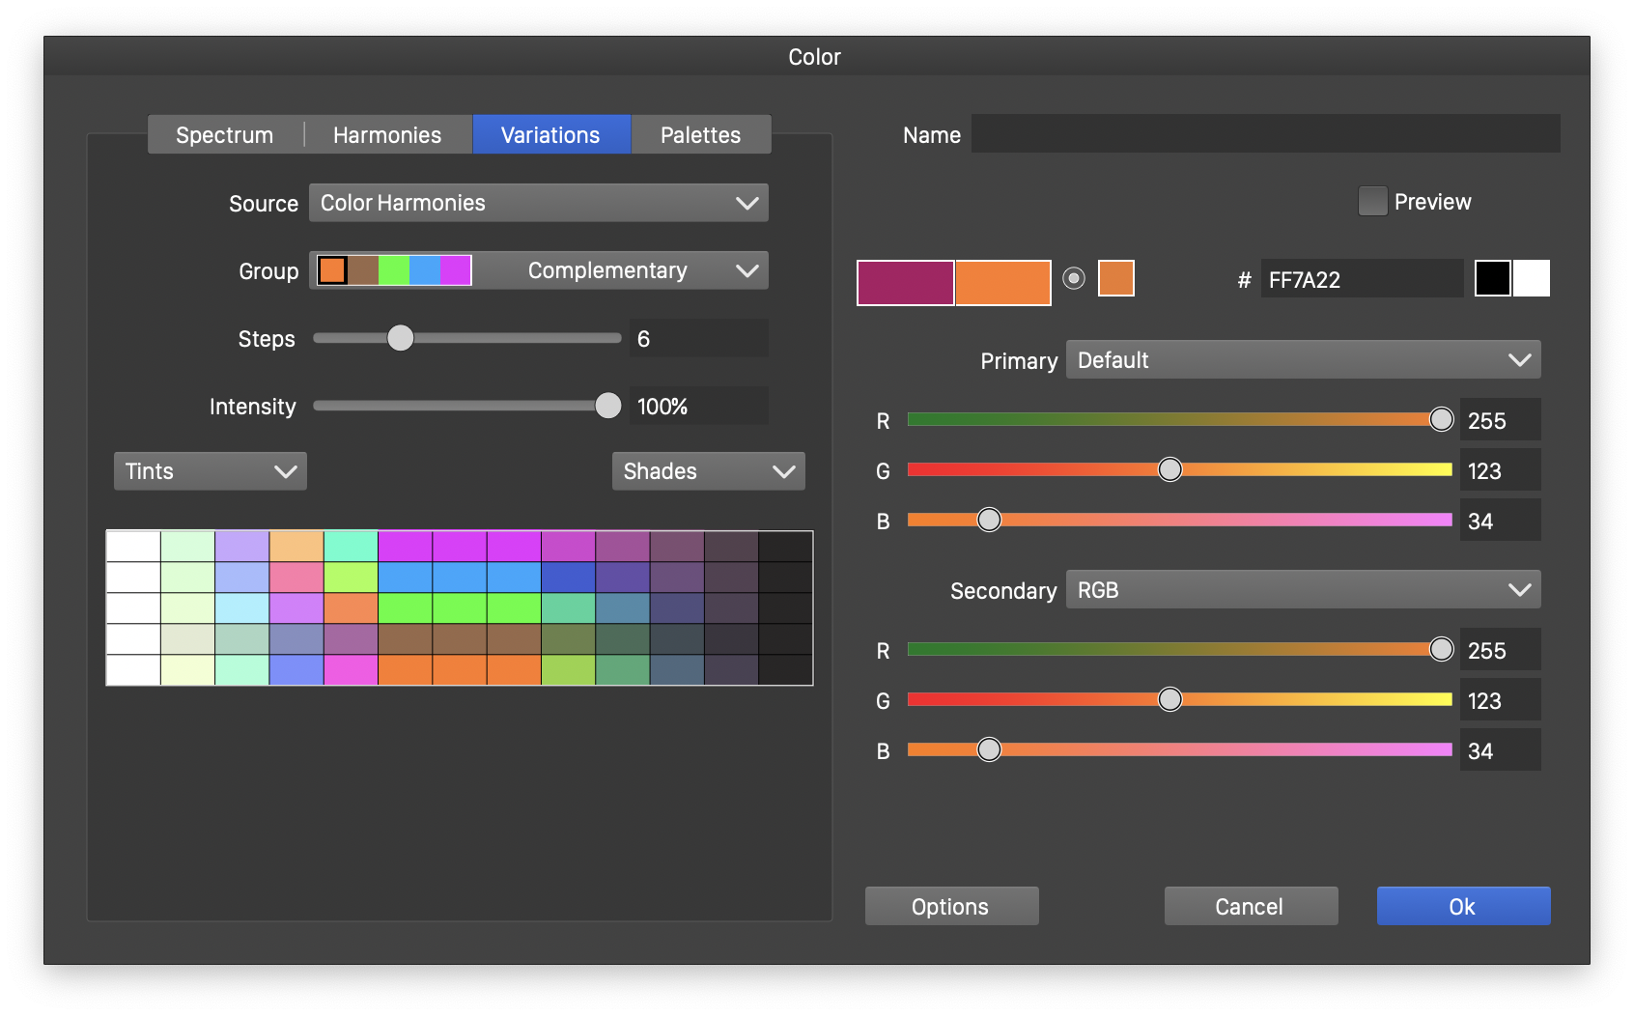Click the Options button
Image resolution: width=1634 pixels, height=1016 pixels.
tap(951, 907)
